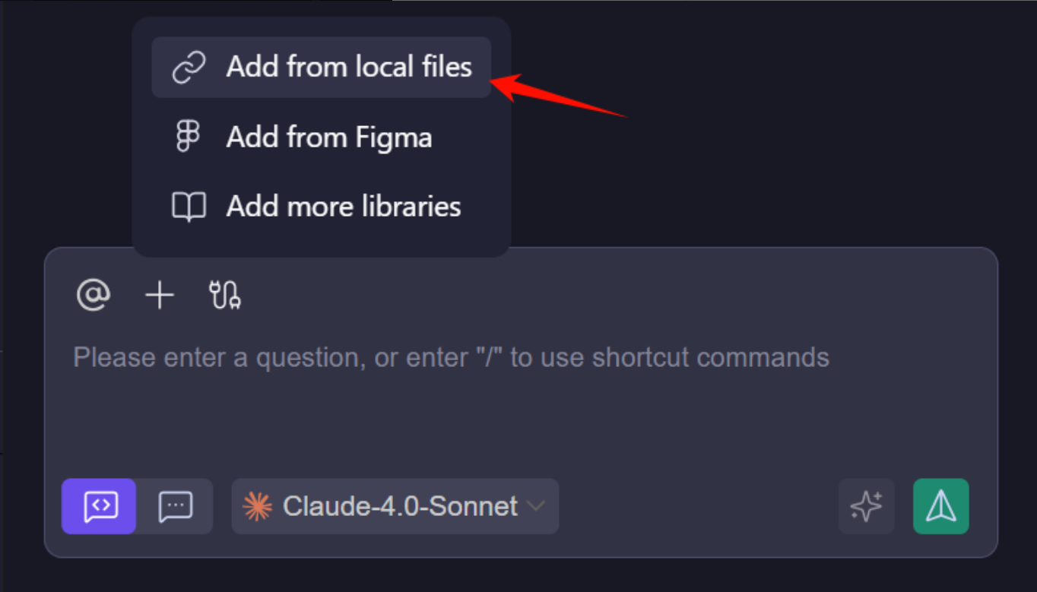Open the Claude-4.0-Sonnet model selector label
Image resolution: width=1037 pixels, height=592 pixels.
(x=400, y=506)
